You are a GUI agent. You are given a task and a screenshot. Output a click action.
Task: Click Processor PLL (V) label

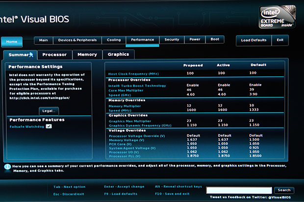point(125,156)
